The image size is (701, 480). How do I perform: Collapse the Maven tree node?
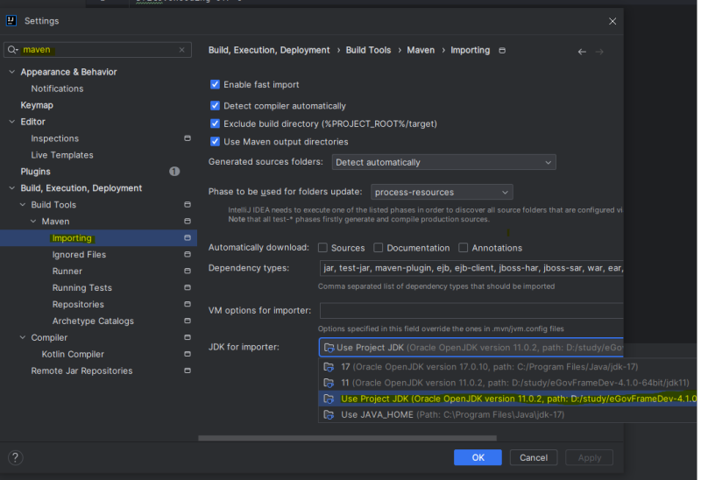click(33, 221)
